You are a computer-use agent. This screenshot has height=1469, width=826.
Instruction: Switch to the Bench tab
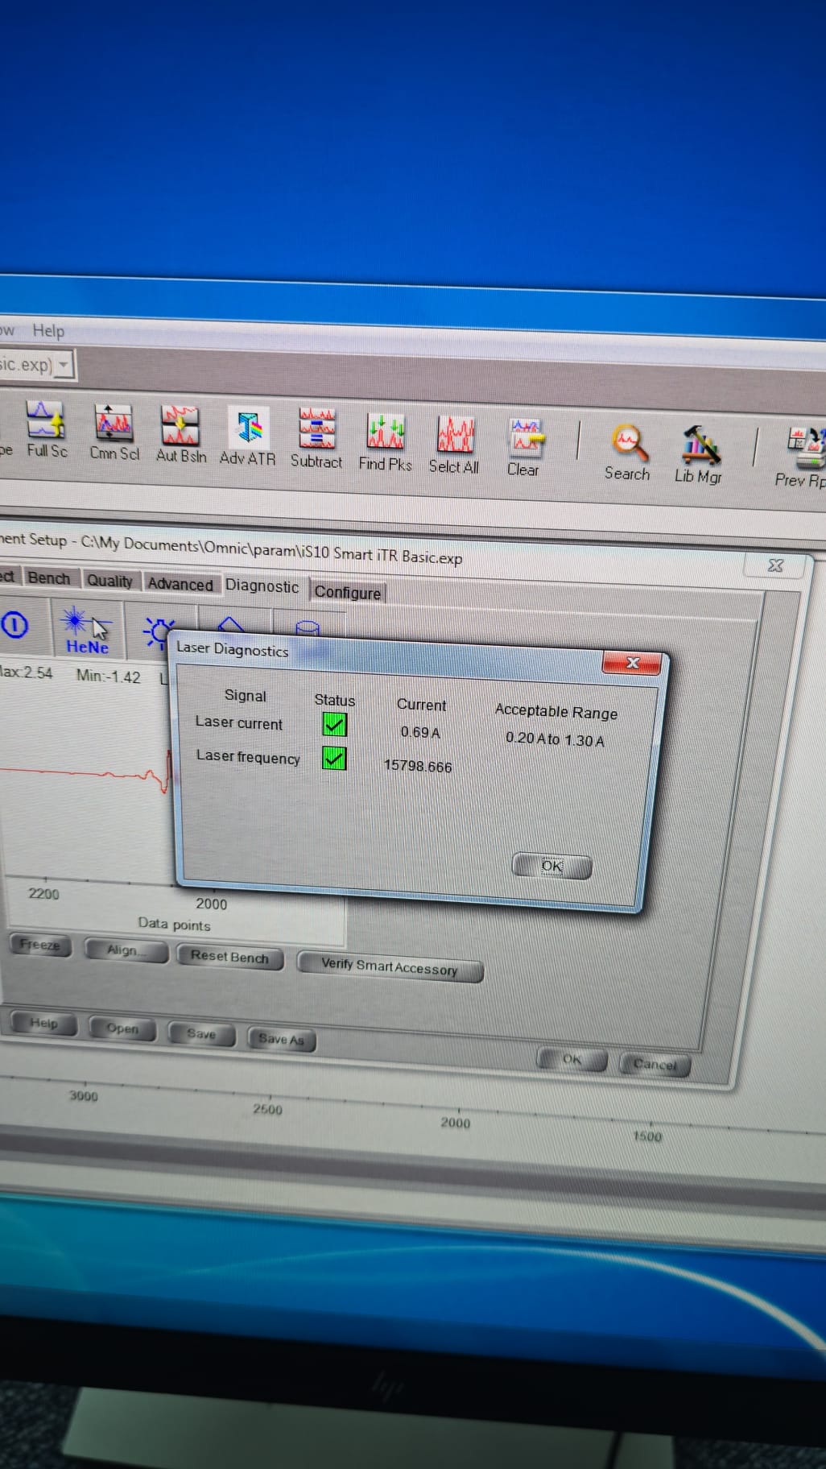coord(48,578)
